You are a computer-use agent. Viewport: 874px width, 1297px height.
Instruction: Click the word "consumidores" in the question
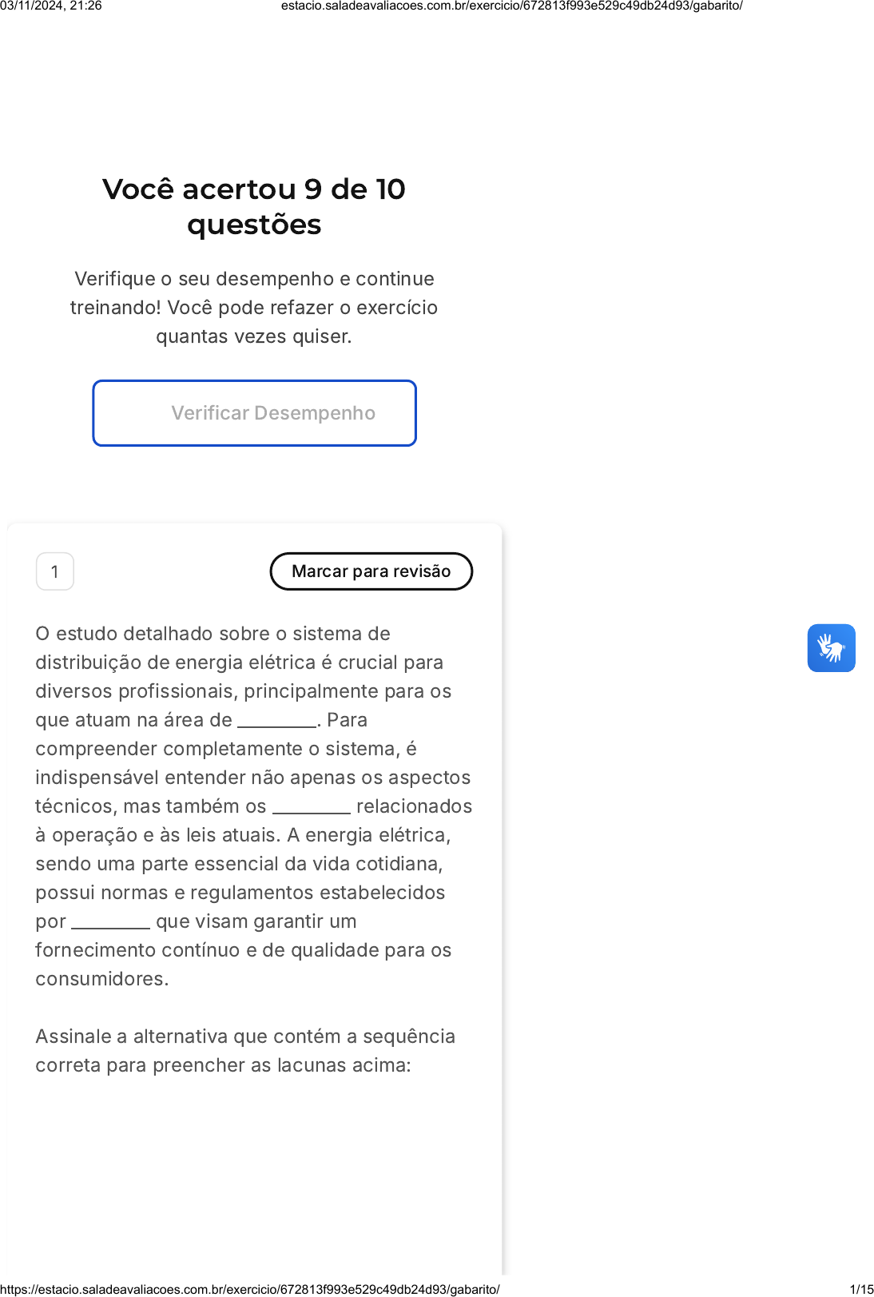[101, 979]
